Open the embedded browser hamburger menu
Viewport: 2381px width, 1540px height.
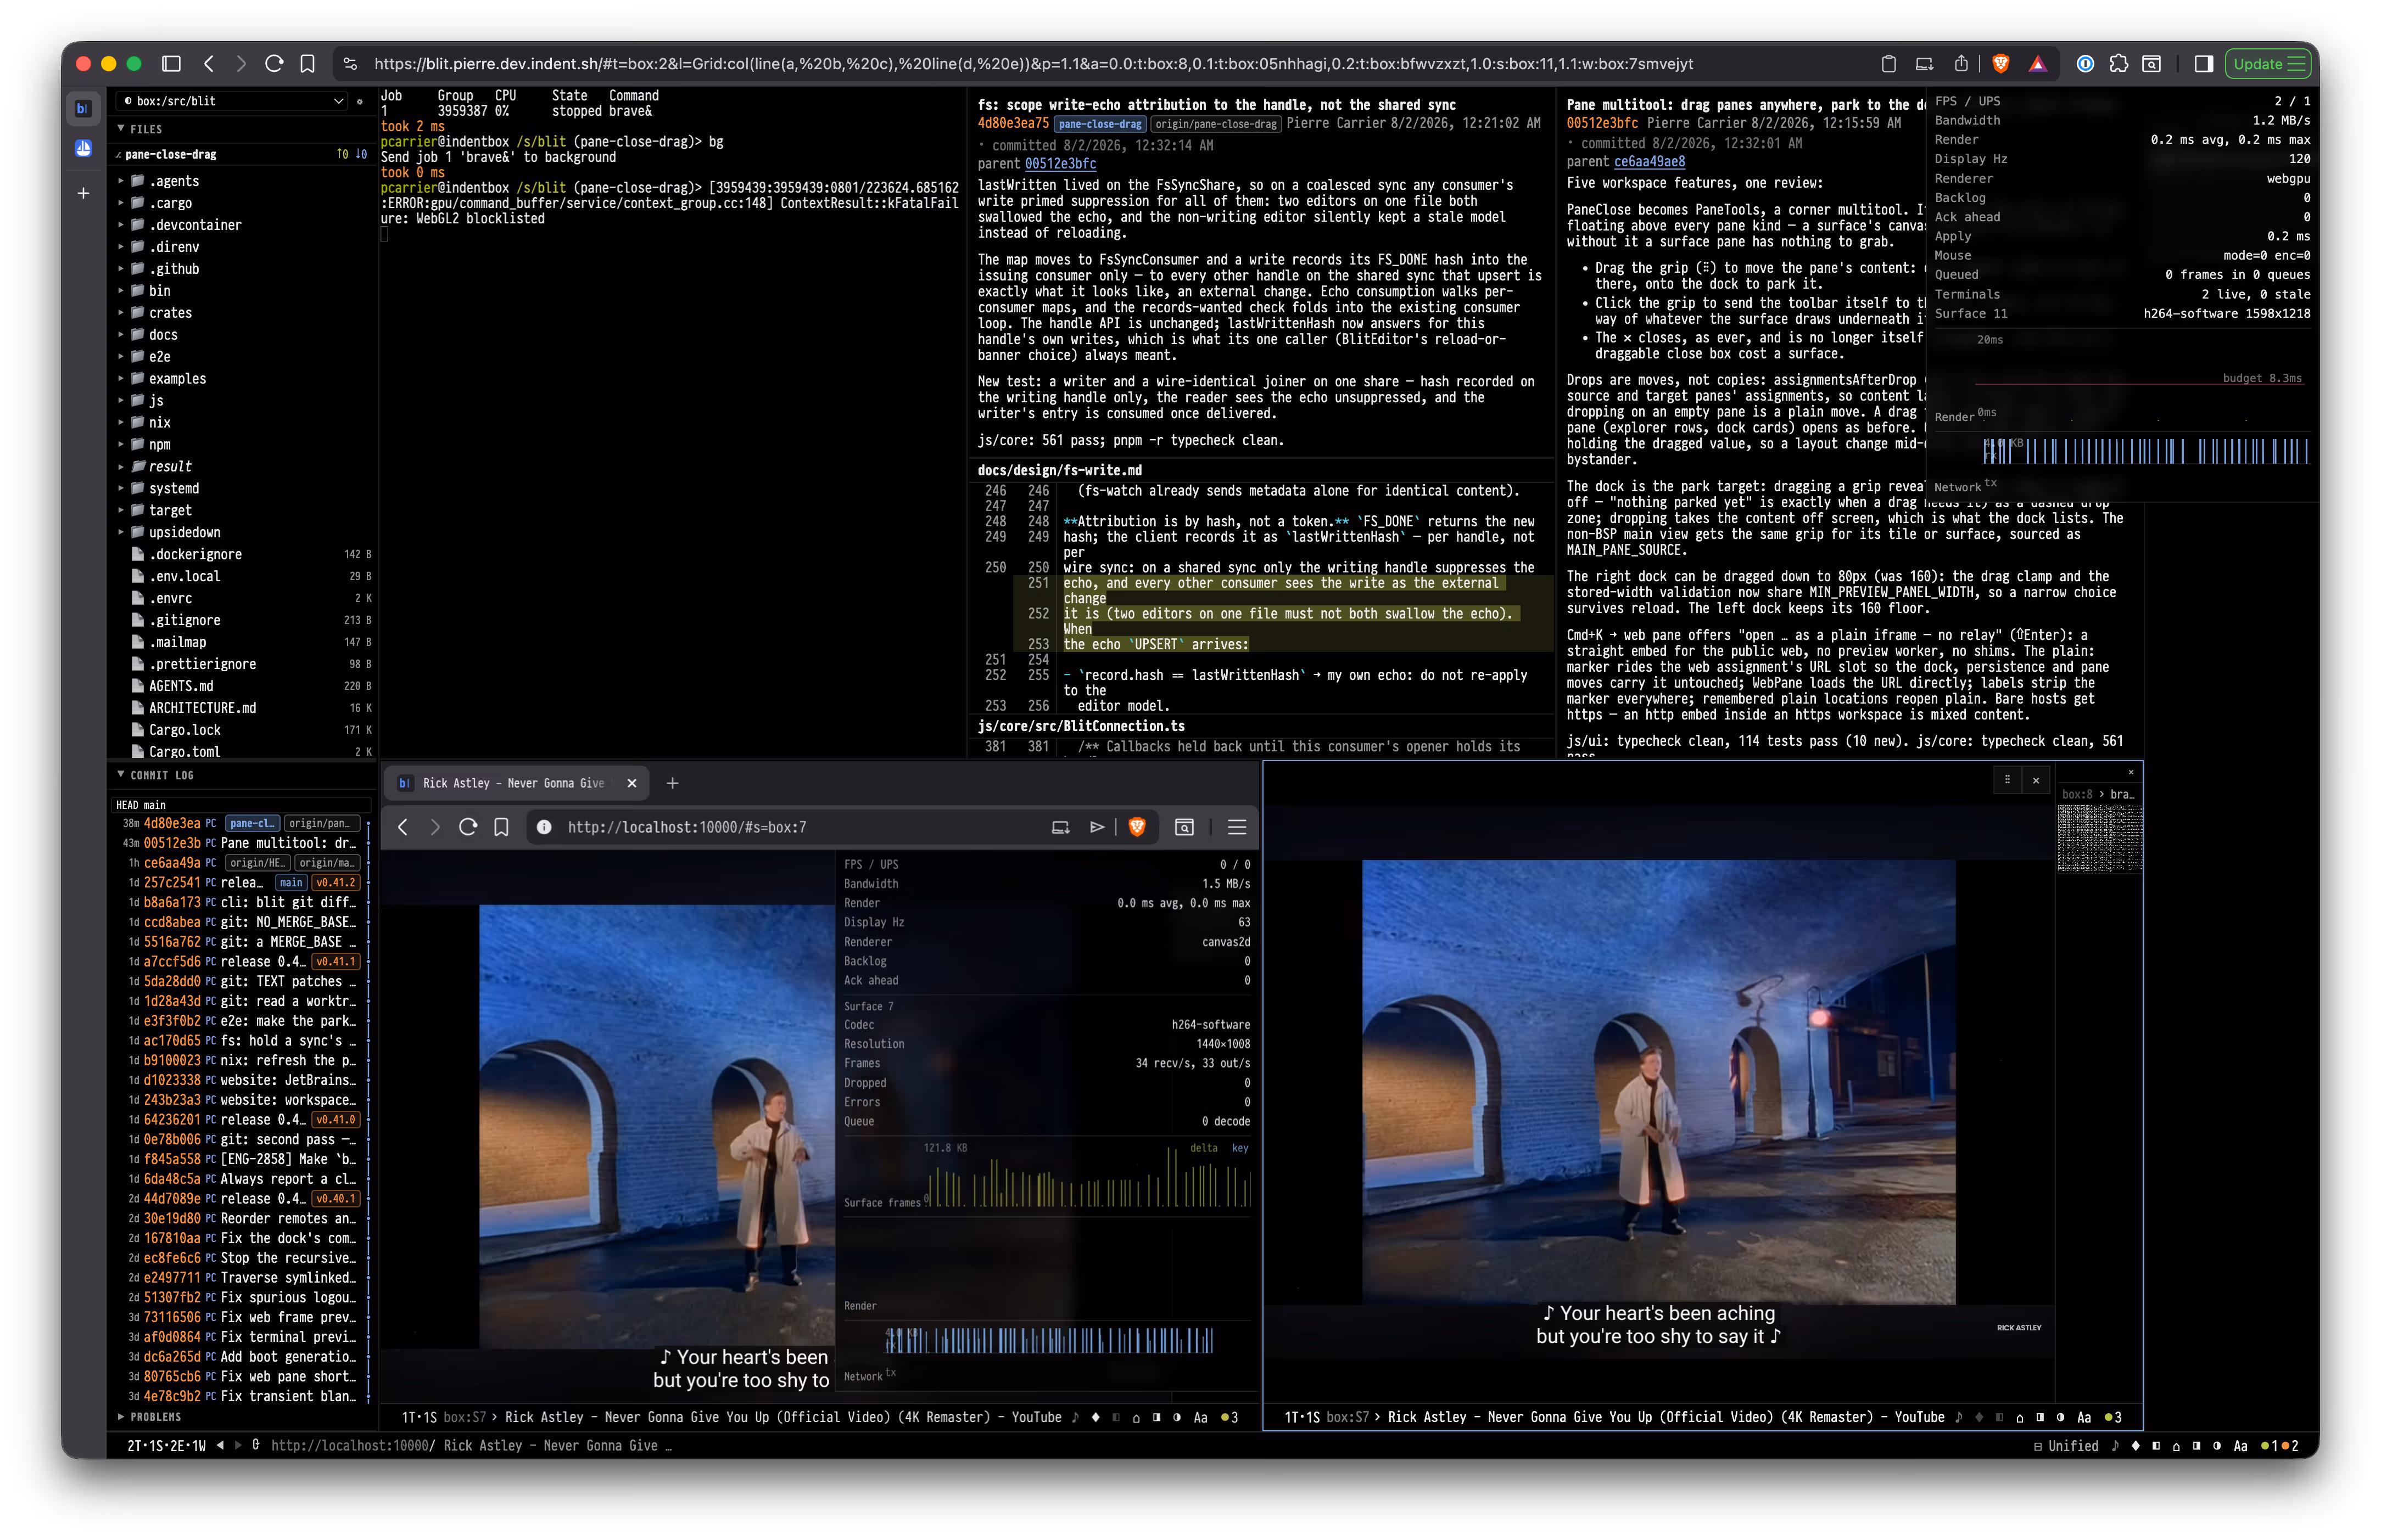1237,827
